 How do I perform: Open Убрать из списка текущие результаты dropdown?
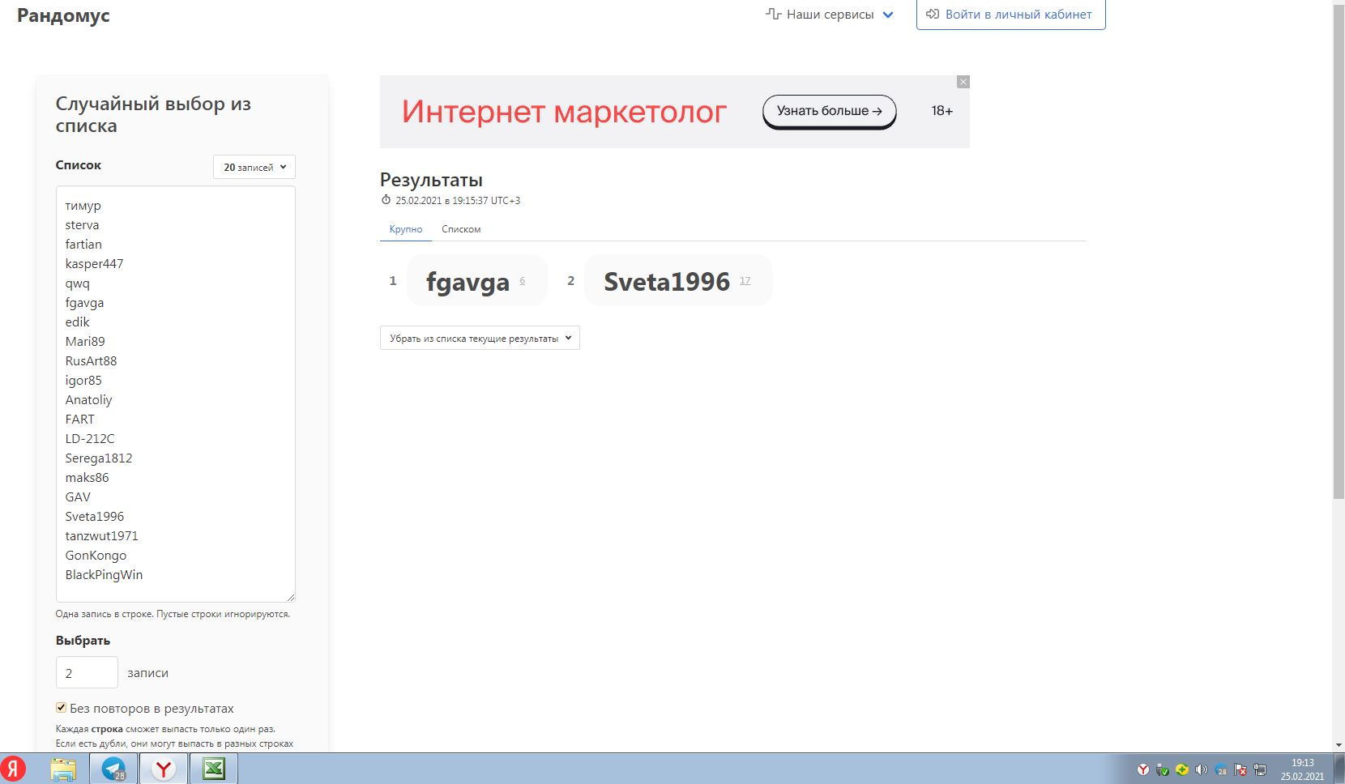[480, 339]
